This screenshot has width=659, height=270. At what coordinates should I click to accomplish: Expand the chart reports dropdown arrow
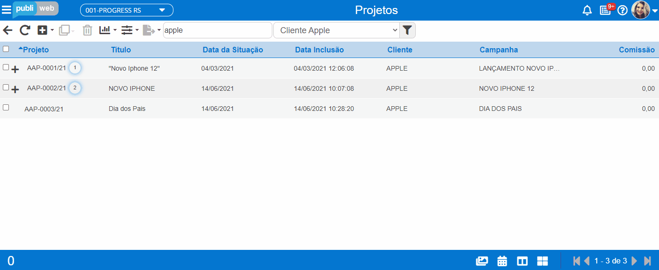[x=115, y=30]
